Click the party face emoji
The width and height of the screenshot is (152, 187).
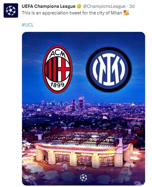click(x=126, y=13)
